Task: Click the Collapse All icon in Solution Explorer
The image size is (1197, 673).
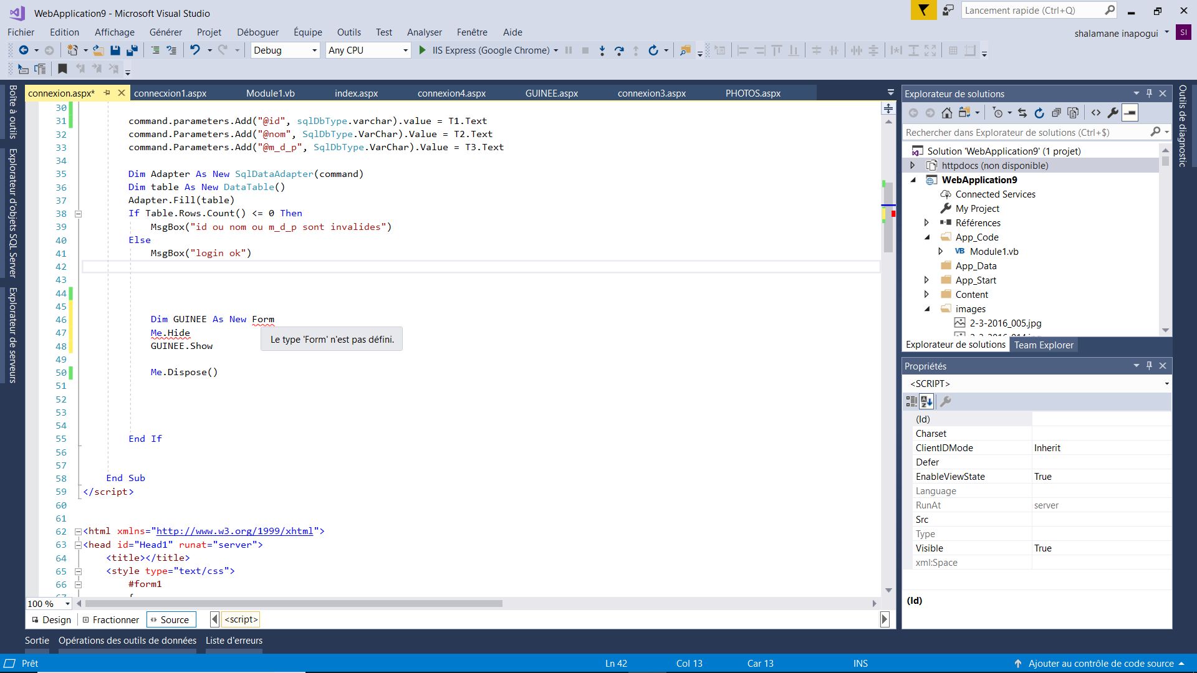Action: click(1056, 113)
